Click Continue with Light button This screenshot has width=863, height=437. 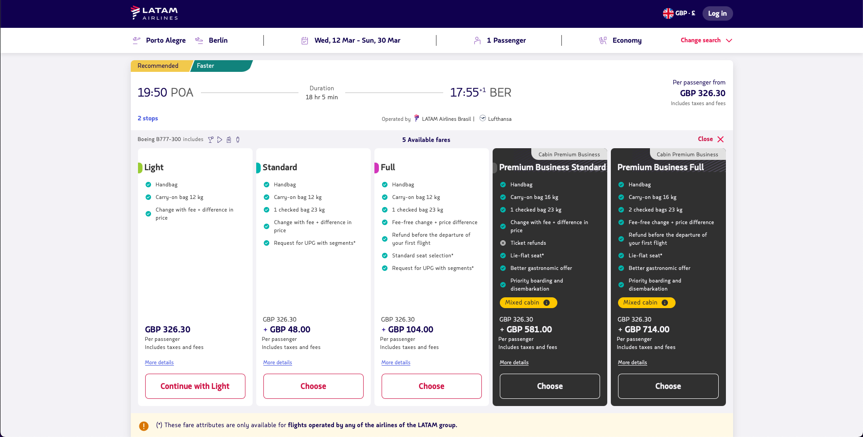[195, 386]
